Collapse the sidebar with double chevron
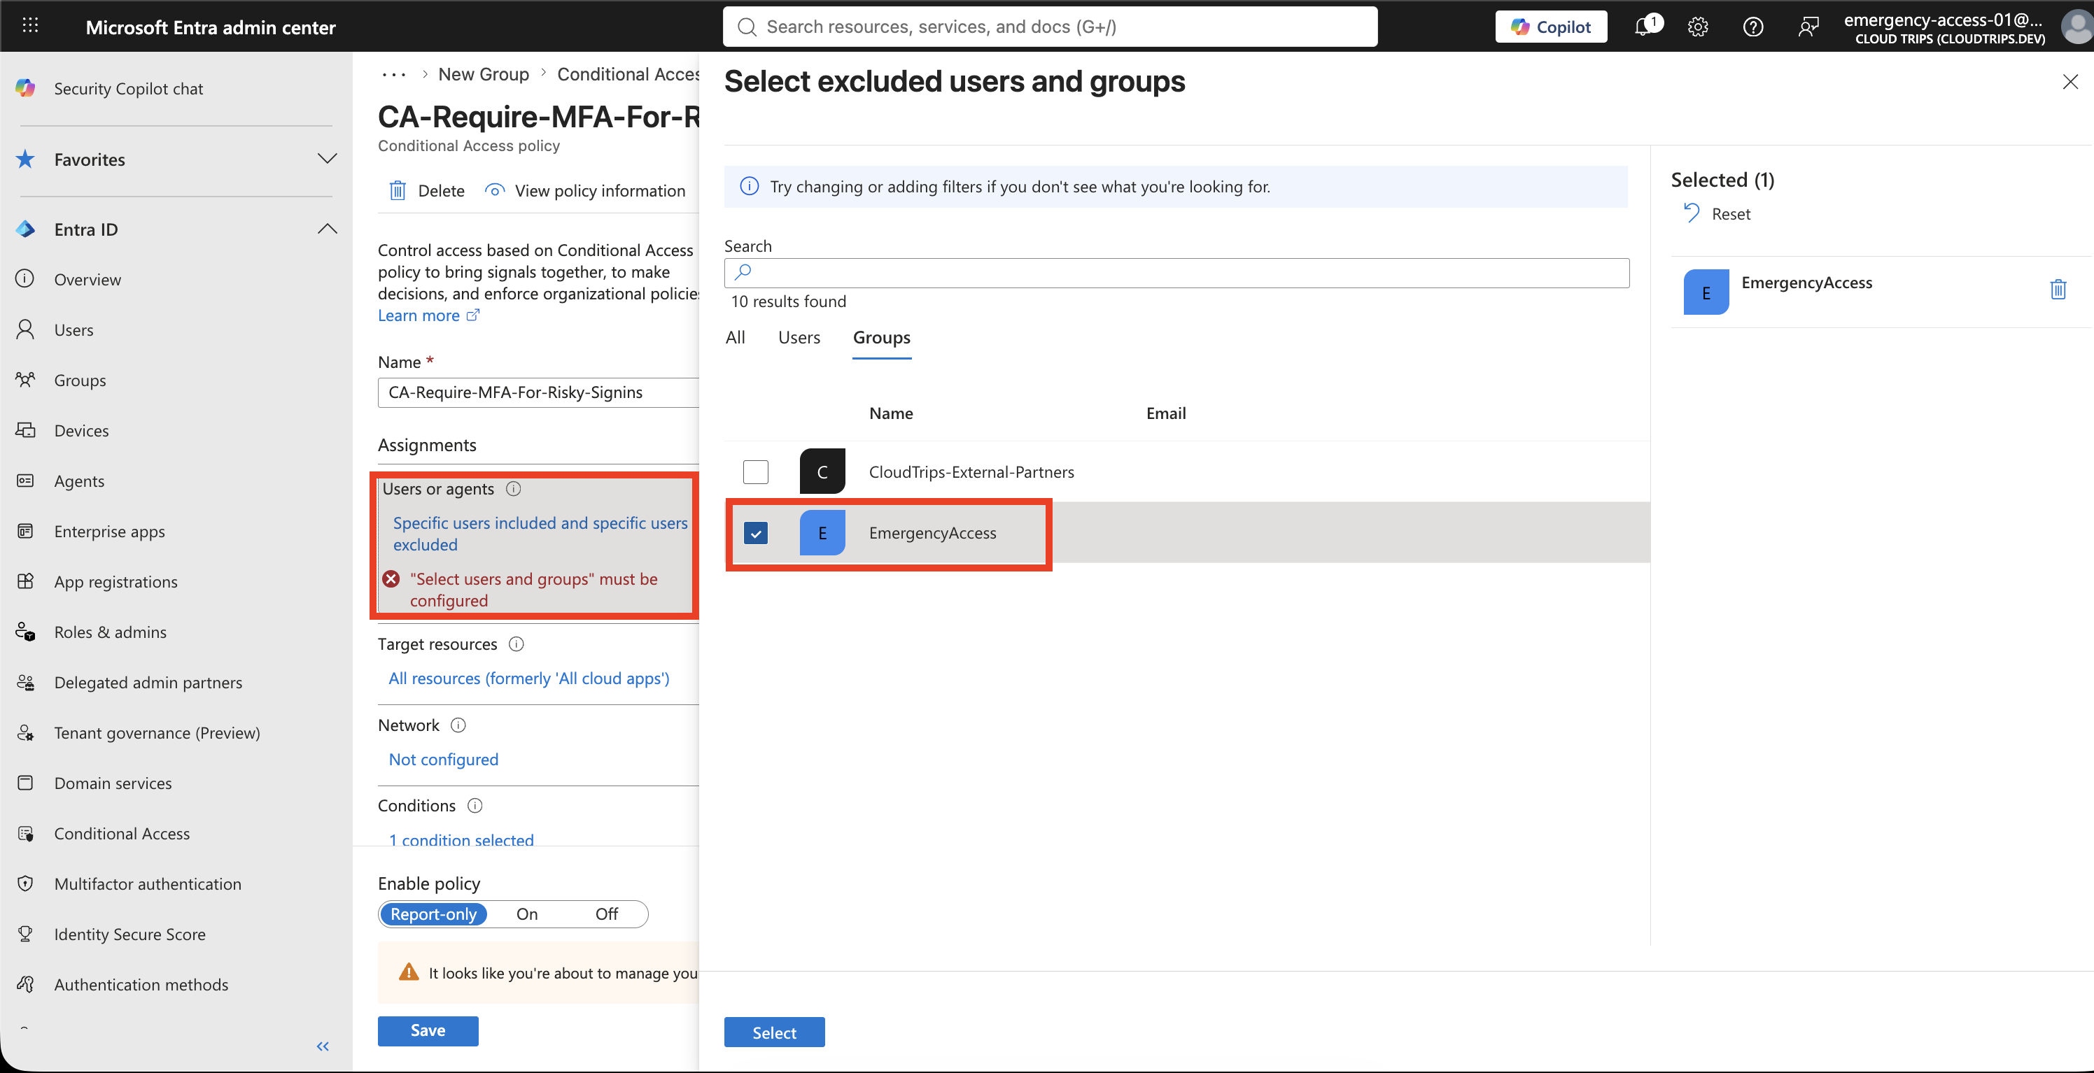The width and height of the screenshot is (2094, 1073). coord(323,1046)
